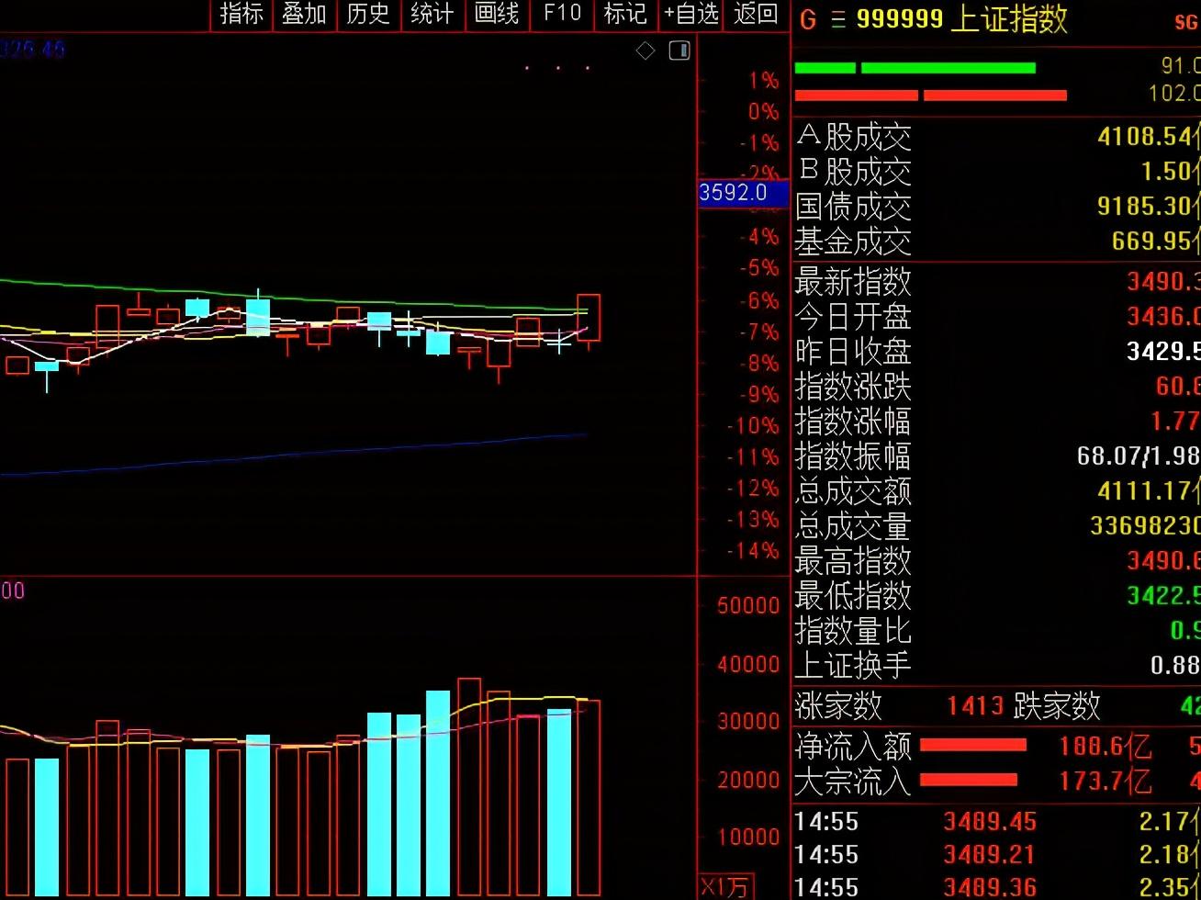Select the 基金成交 row
This screenshot has height=900, width=1201.
[x=997, y=242]
